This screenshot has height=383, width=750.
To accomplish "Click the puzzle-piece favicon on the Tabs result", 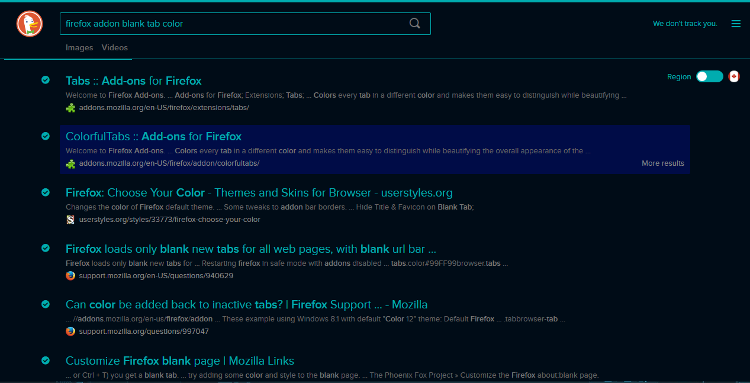I will coord(70,108).
